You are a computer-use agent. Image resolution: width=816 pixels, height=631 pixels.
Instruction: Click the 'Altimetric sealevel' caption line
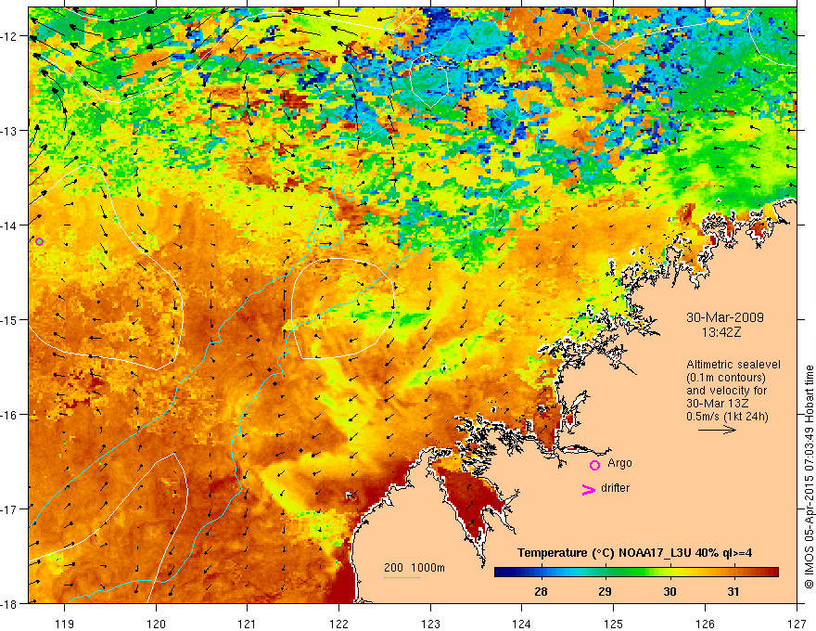[733, 365]
